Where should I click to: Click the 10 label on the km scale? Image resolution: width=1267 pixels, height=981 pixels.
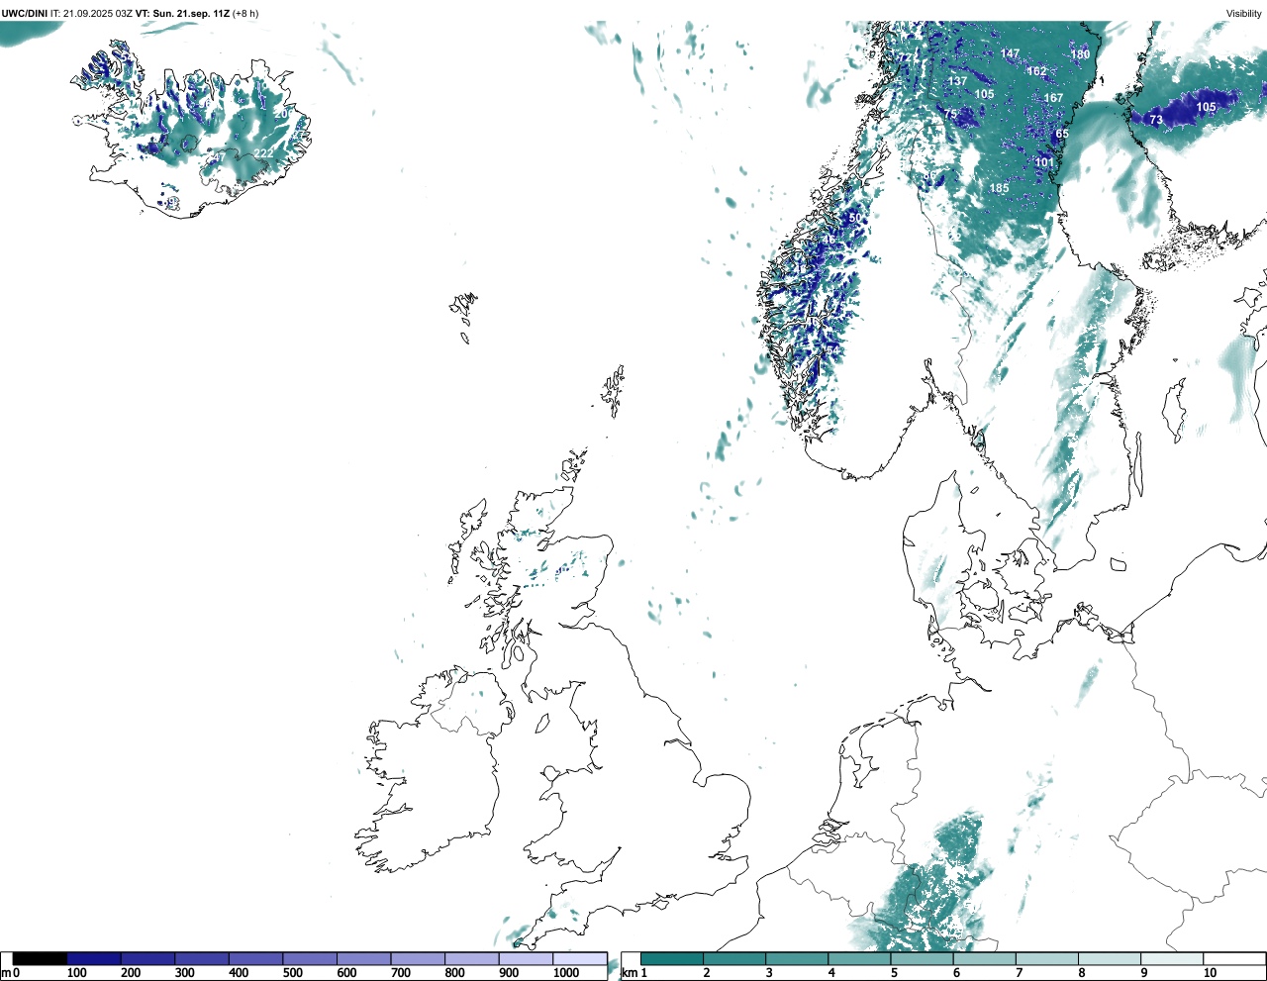click(x=1210, y=973)
